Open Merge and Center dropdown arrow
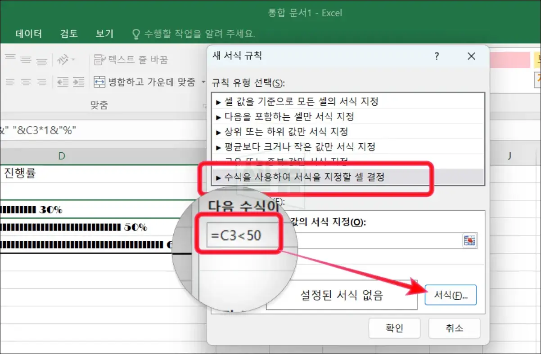The image size is (541, 354). (x=203, y=82)
